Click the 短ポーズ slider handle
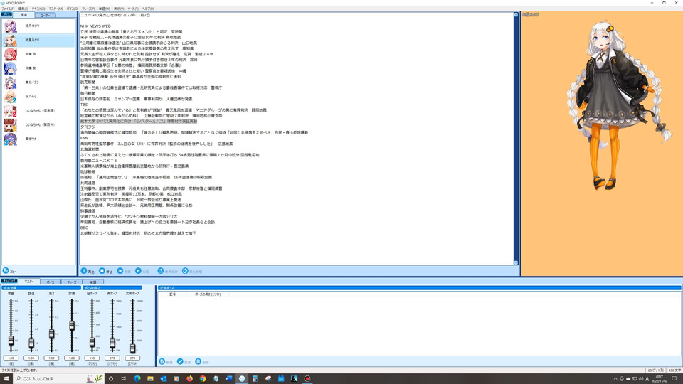The width and height of the screenshot is (683, 384). coord(92,342)
